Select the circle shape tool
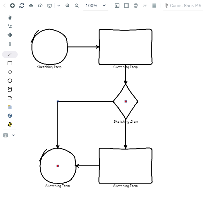The width and height of the screenshot is (203, 201). coord(10,81)
